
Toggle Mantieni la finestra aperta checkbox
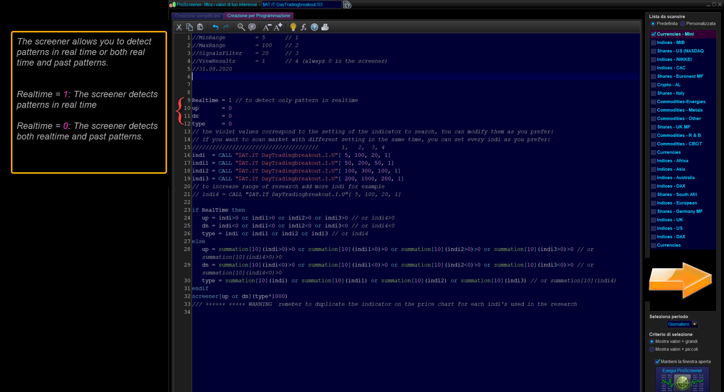pyautogui.click(x=658, y=361)
